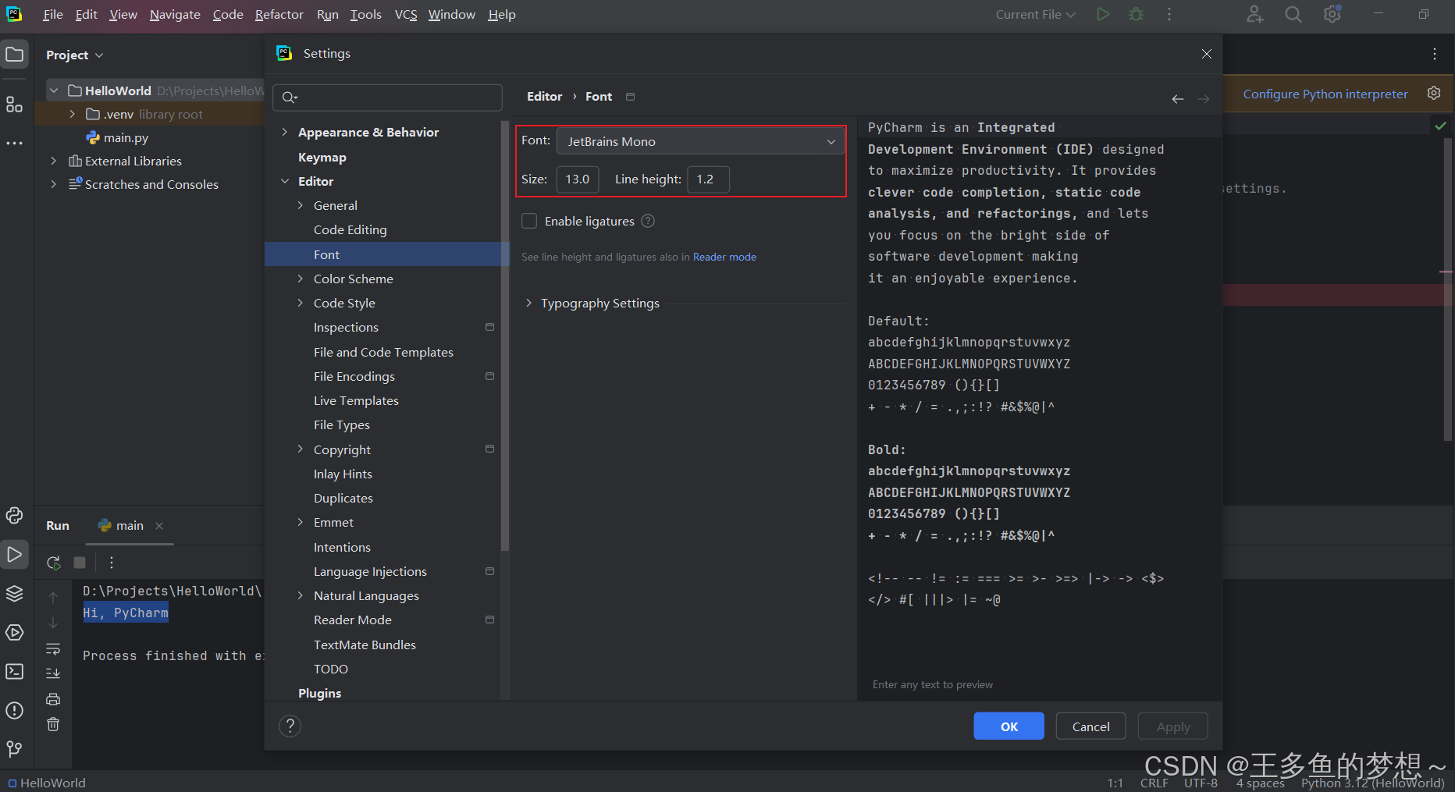Image resolution: width=1455 pixels, height=792 pixels.
Task: Open the Reader mode link
Action: click(x=724, y=257)
